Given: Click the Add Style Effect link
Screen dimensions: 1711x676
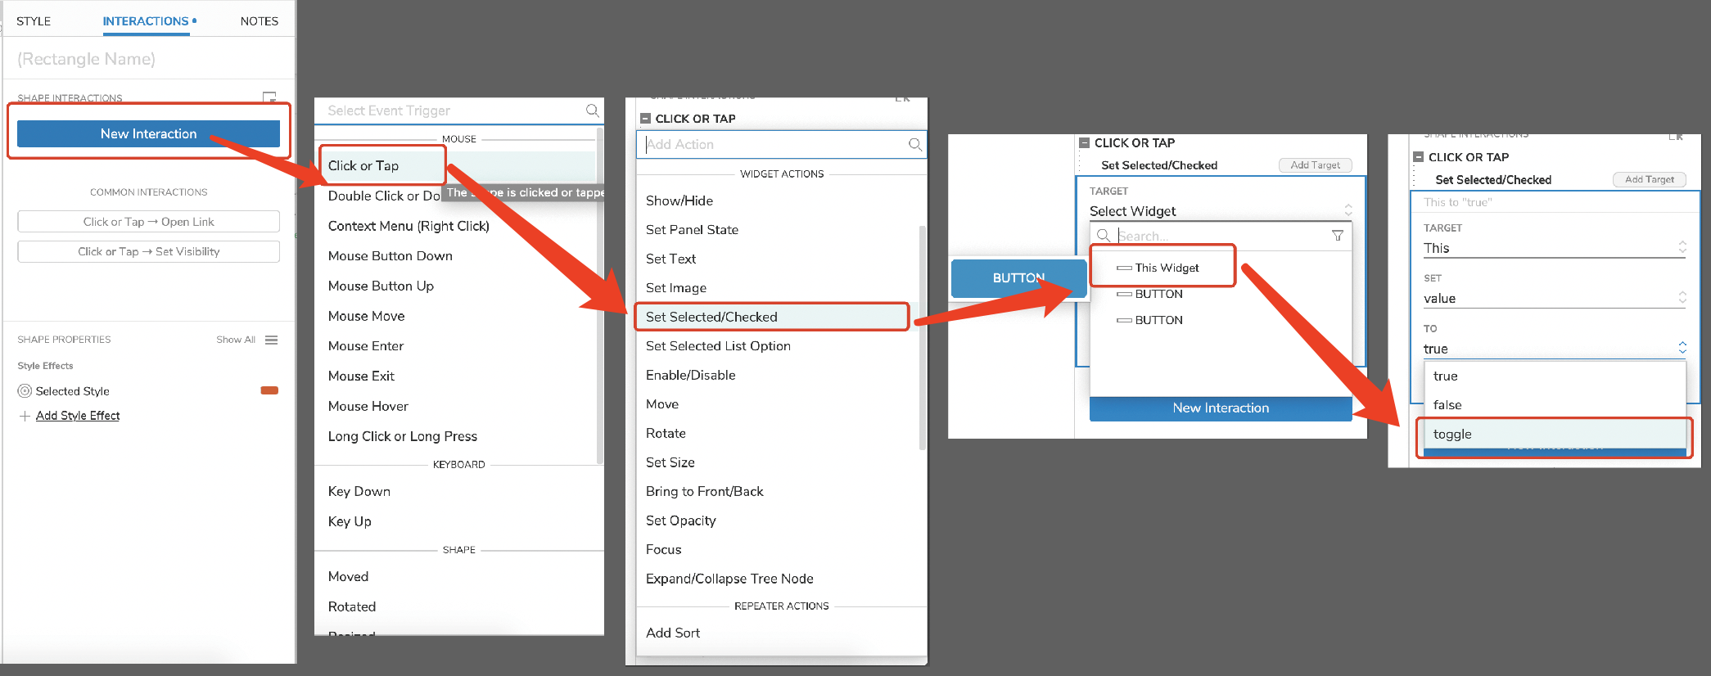Looking at the screenshot, I should tap(78, 416).
